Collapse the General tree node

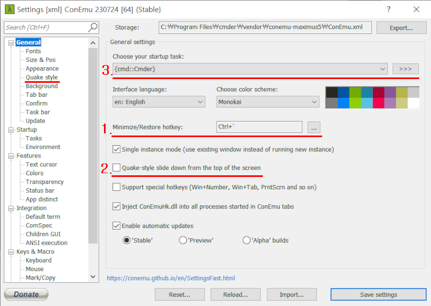tap(11, 42)
